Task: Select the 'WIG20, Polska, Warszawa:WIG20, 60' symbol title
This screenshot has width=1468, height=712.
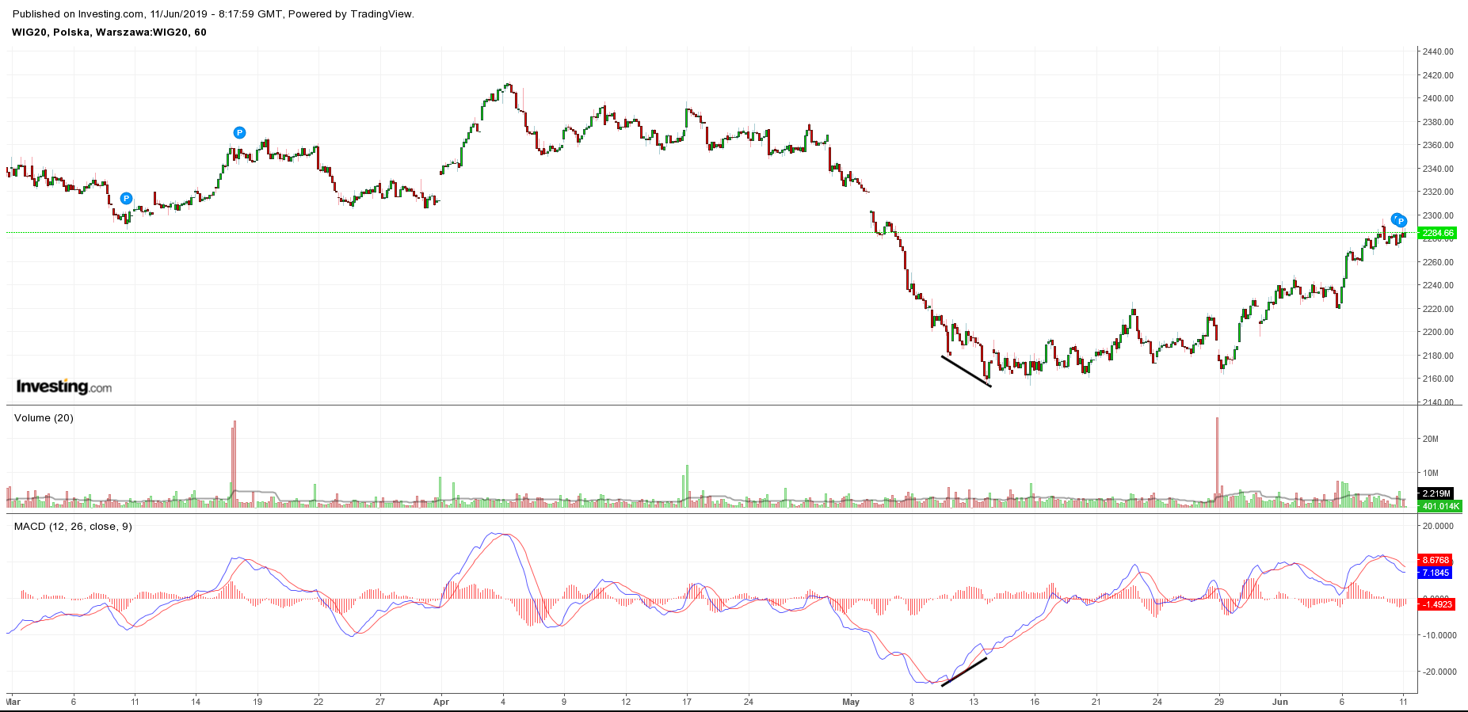Action: [x=109, y=32]
